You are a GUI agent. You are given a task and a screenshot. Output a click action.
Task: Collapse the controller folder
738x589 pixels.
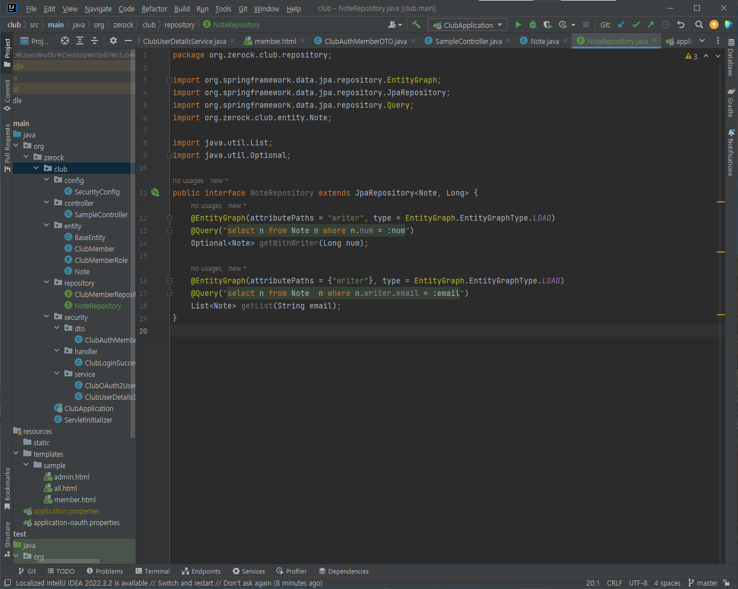pos(47,202)
